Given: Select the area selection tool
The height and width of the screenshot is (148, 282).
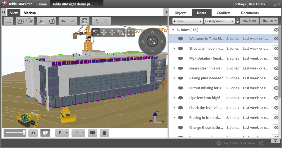Looking at the screenshot, I should click(8, 21).
